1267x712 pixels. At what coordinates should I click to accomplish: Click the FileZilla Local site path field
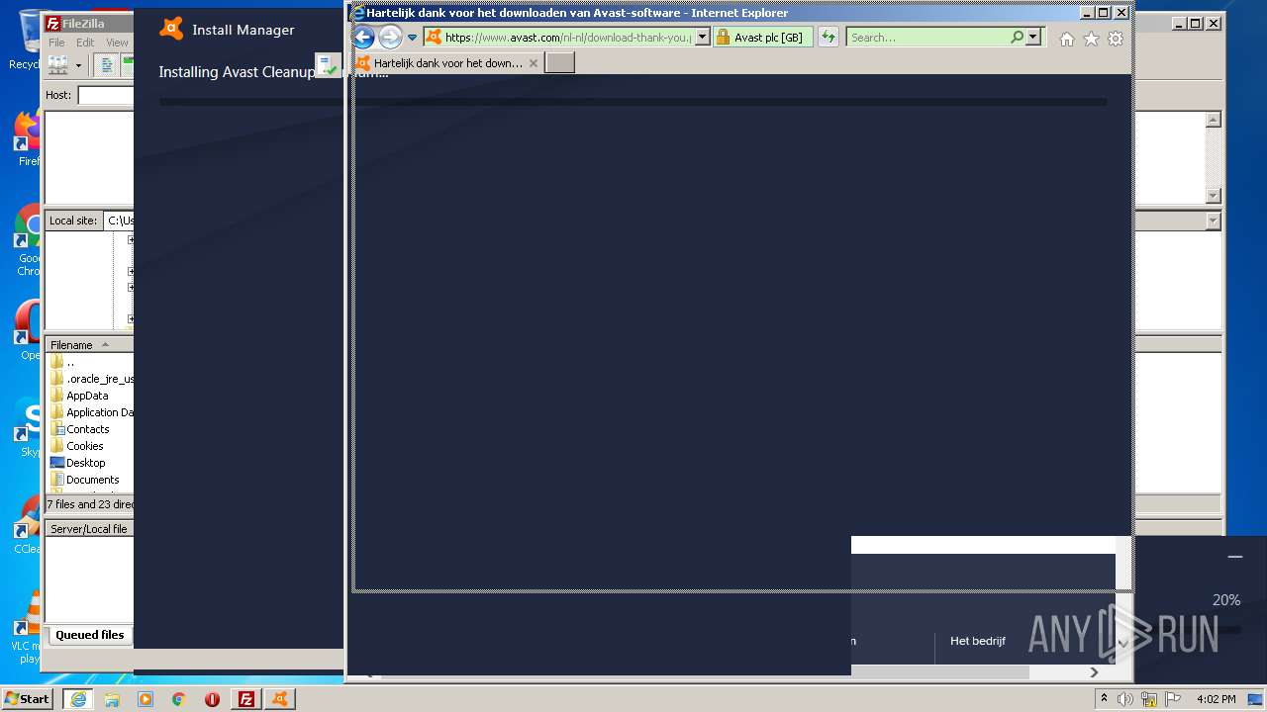119,221
